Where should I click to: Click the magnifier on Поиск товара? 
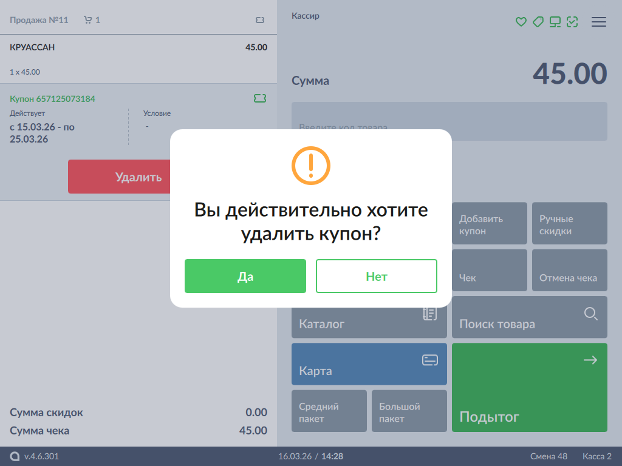point(590,314)
